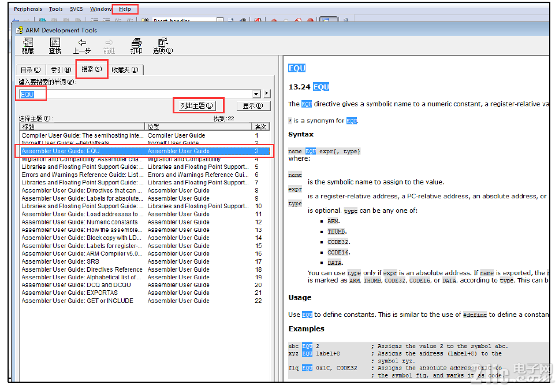The height and width of the screenshot is (388, 559).
Task: Select result 'Assembler User Guide: EXPORTAS'
Action: click(x=144, y=293)
